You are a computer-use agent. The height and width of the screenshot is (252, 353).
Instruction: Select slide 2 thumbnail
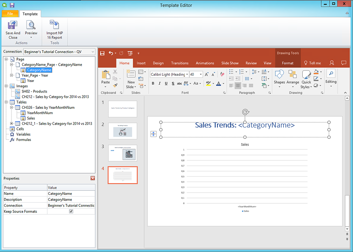[123, 131]
